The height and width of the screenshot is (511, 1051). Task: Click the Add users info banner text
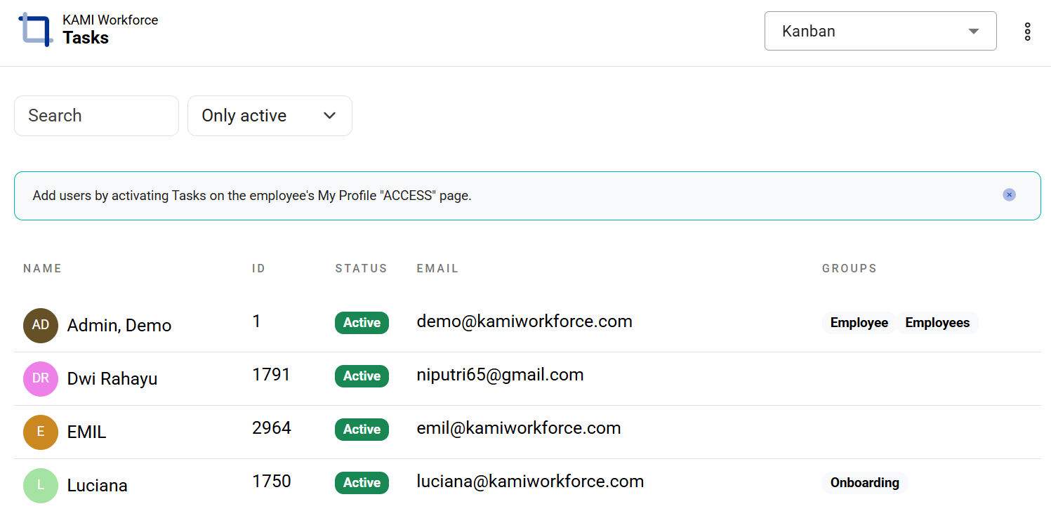click(252, 196)
